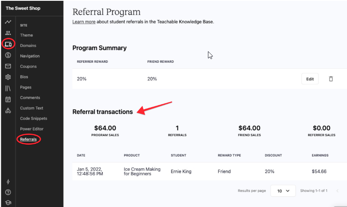Select the Site devices icon in sidebar
Screen dimensions: 347x207
8,44
